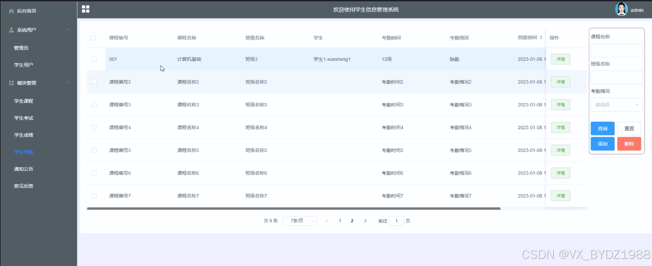Viewport: 652px width, 266px height.
Task: Click 详情 button for 课程编号6 row
Action: click(x=561, y=173)
